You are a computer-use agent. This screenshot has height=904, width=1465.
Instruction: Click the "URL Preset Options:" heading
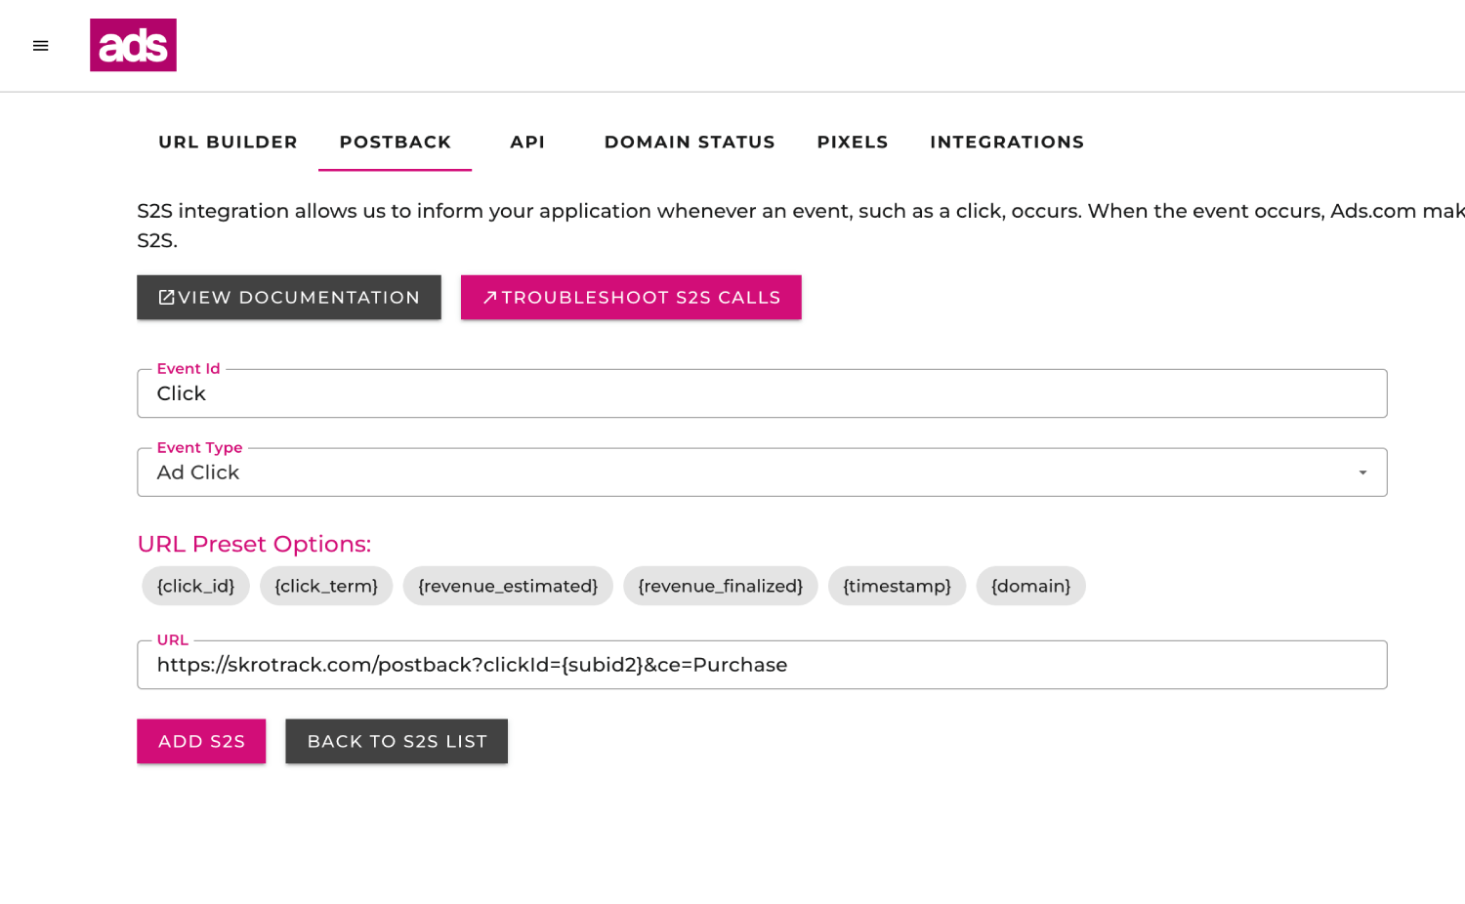tap(254, 544)
